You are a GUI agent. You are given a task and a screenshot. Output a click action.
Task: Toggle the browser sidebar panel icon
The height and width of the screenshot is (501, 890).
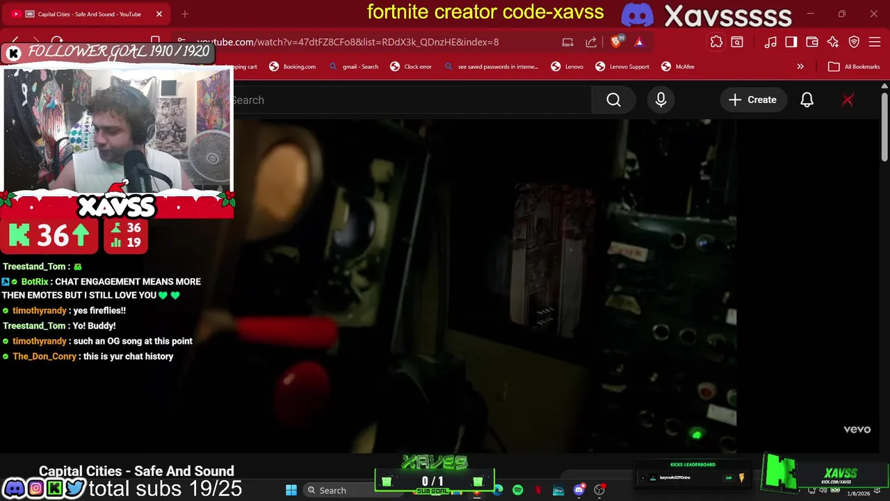tap(791, 42)
